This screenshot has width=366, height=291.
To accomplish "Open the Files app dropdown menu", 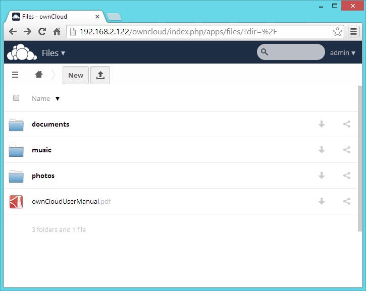I will point(53,53).
